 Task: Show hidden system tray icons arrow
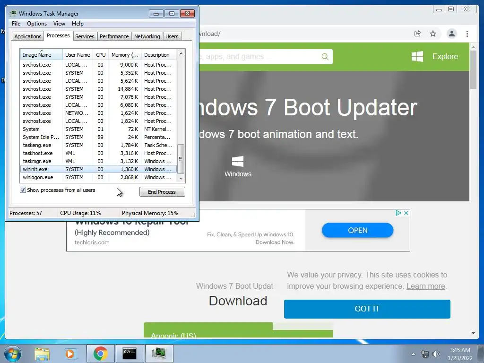point(413,354)
